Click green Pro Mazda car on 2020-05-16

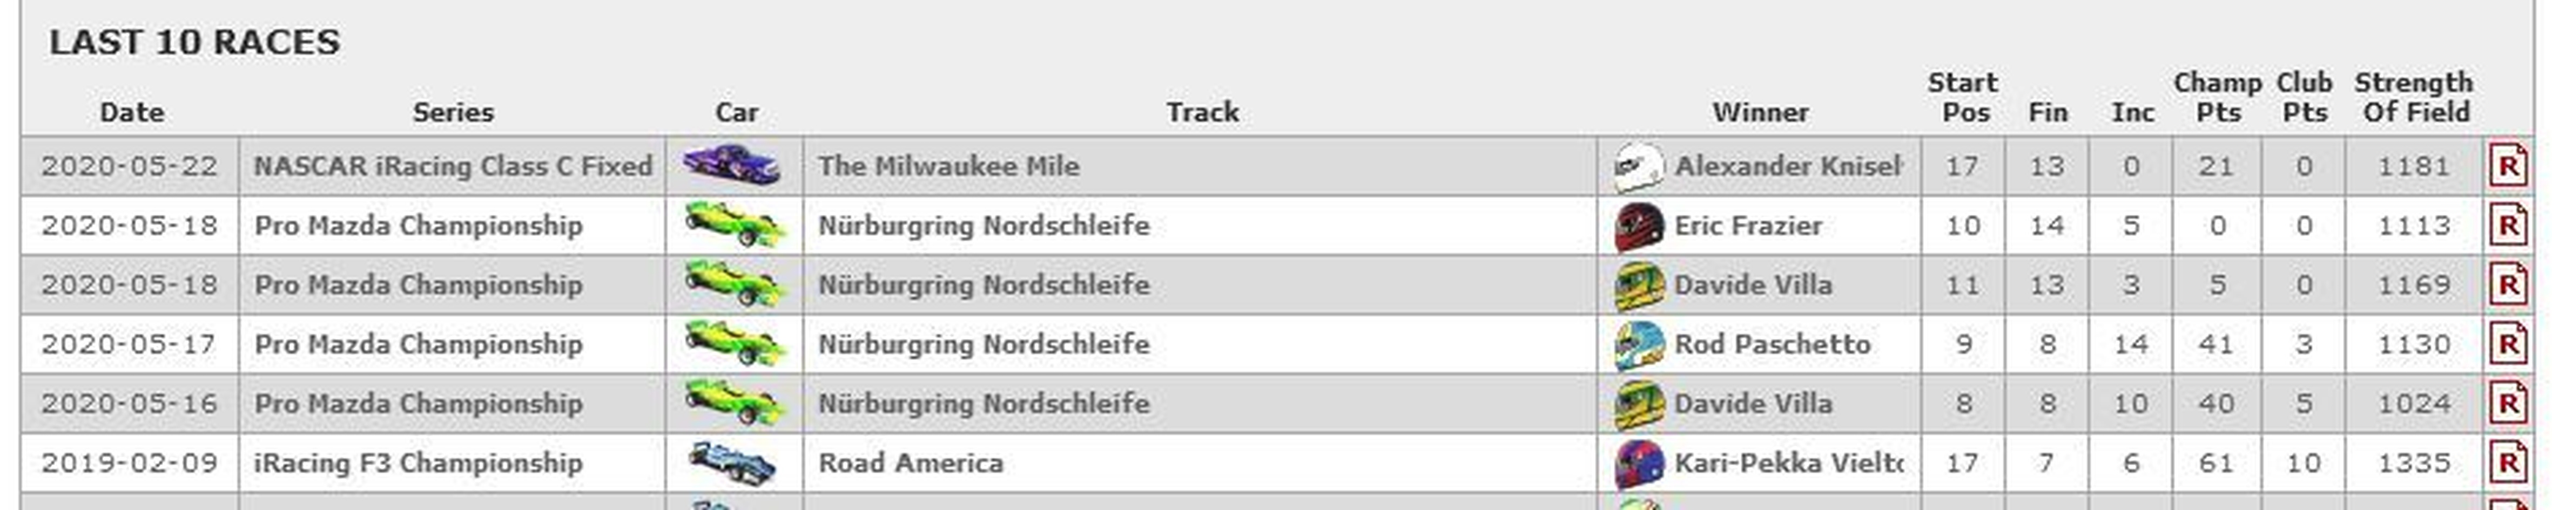tap(734, 403)
